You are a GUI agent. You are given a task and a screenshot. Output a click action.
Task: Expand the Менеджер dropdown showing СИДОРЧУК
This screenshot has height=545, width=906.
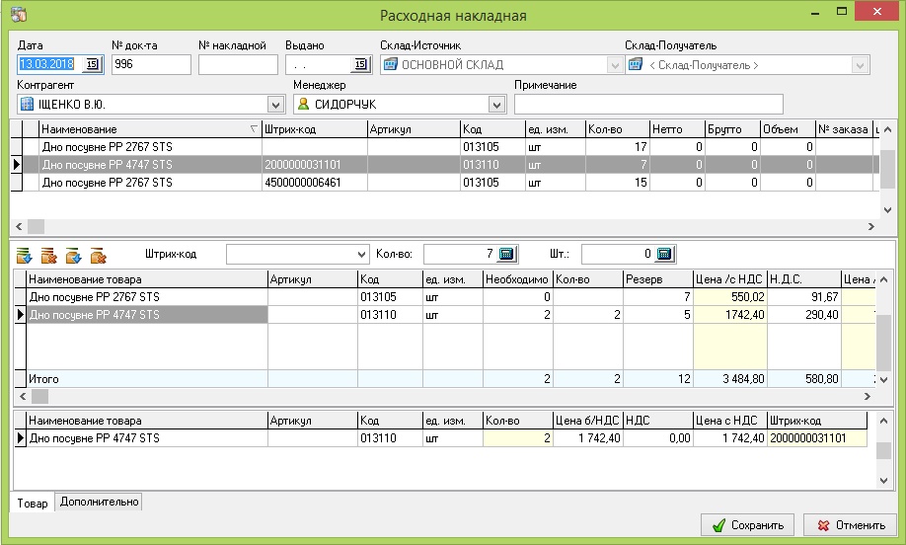click(495, 104)
